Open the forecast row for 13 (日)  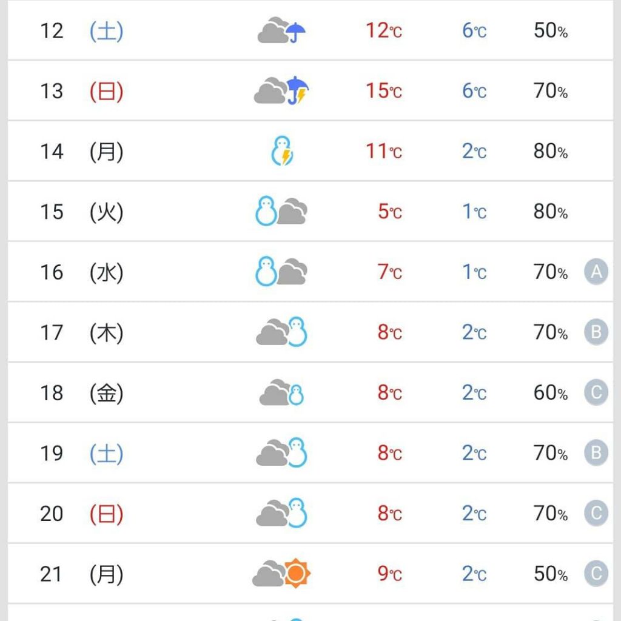pos(310,91)
